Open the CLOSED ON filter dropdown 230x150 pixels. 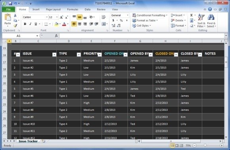point(176,55)
